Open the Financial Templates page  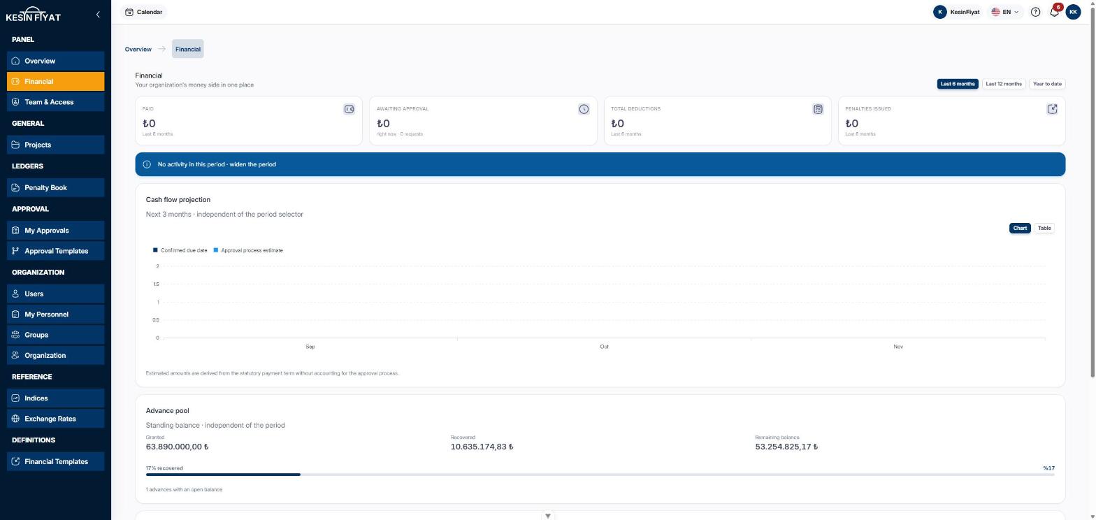(56, 461)
